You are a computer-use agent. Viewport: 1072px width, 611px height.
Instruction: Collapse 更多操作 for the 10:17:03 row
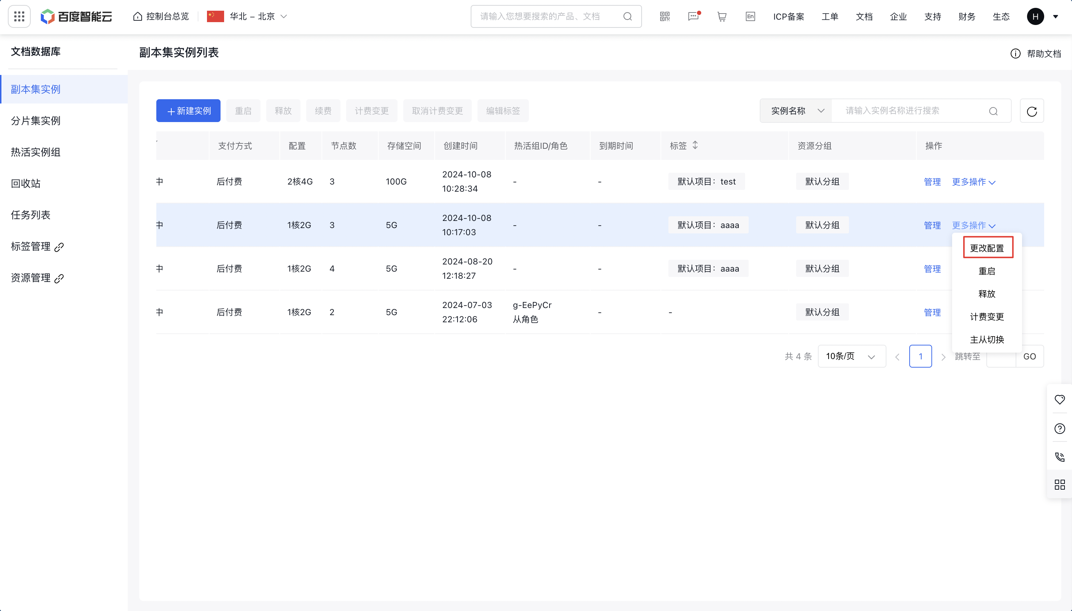pos(974,225)
